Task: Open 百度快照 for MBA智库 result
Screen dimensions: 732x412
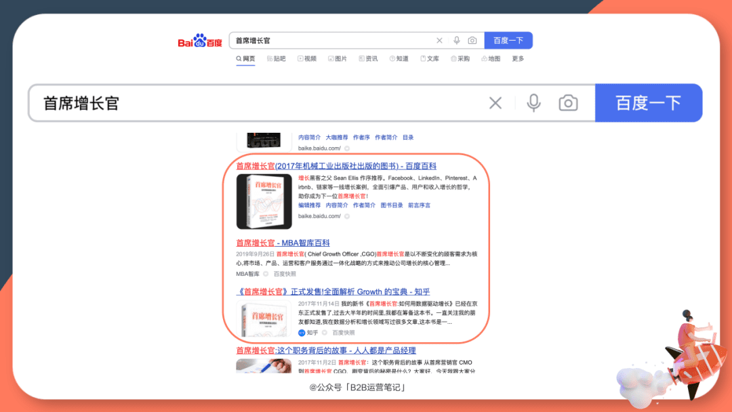Action: click(285, 274)
